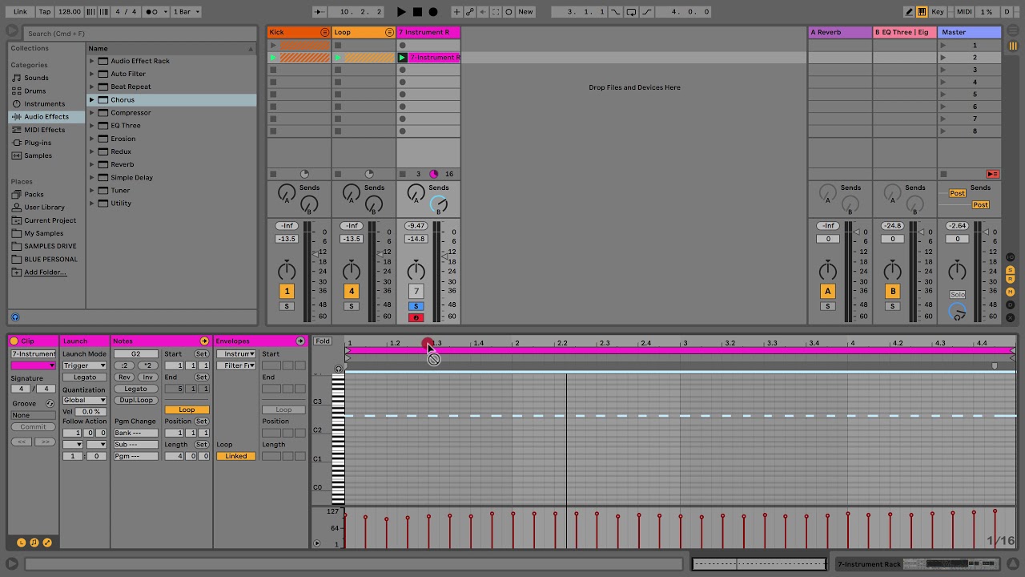1025x577 pixels.
Task: Toggle the Fold button in the note editor
Action: point(323,341)
